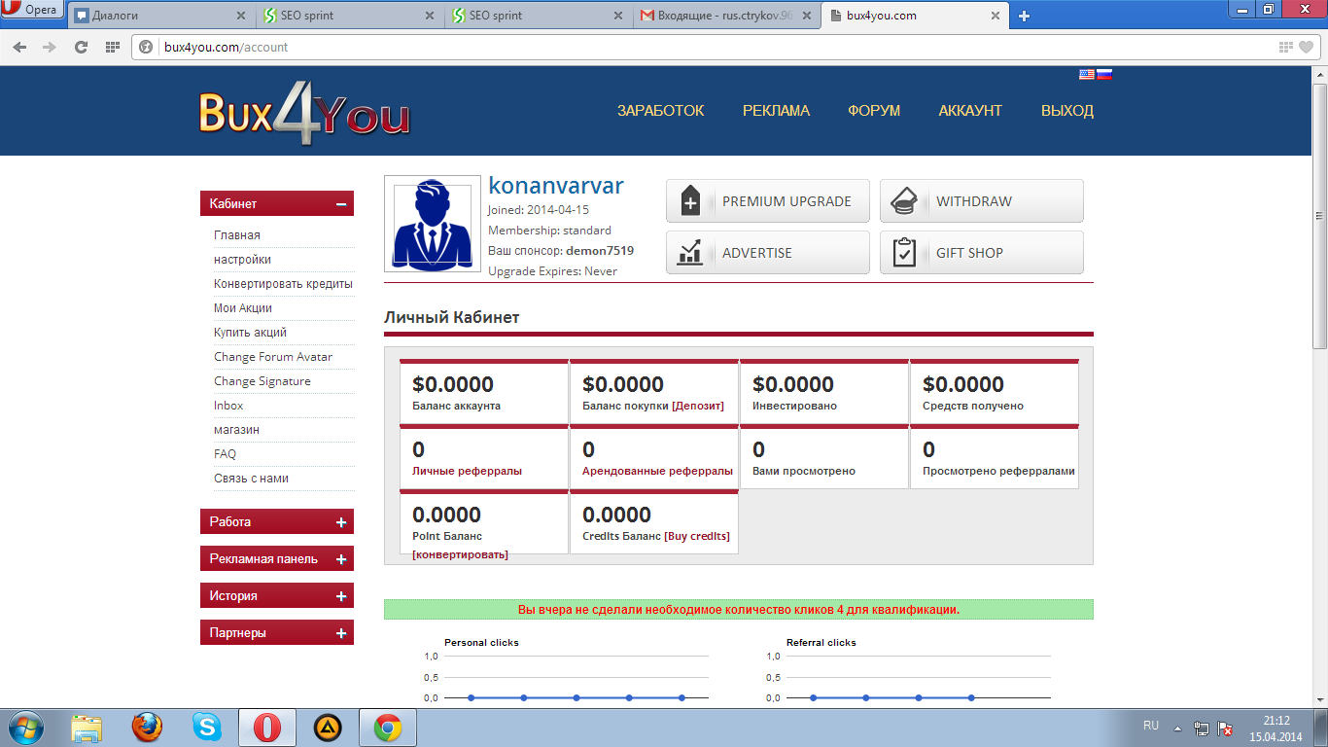Switch to the Диалоги tab

(160, 16)
